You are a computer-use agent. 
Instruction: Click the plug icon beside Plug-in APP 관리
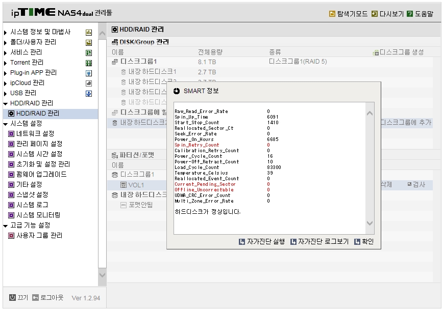[89, 73]
